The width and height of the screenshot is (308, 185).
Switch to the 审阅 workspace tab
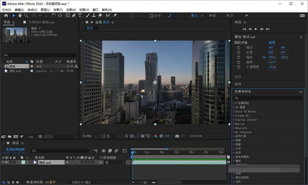(x=212, y=16)
